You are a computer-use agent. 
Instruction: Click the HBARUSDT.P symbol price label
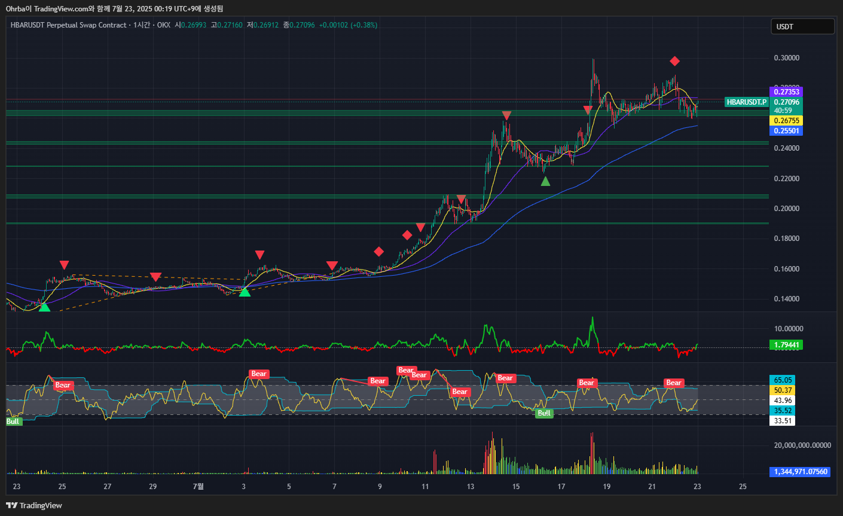(746, 102)
